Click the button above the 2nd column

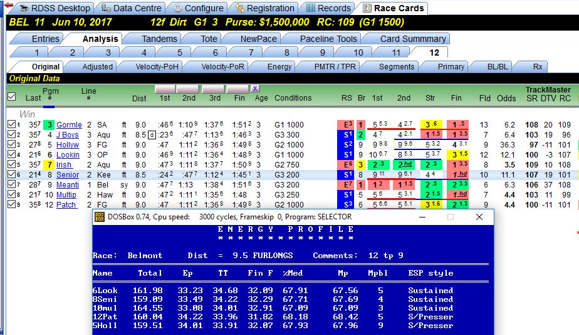tap(187, 89)
